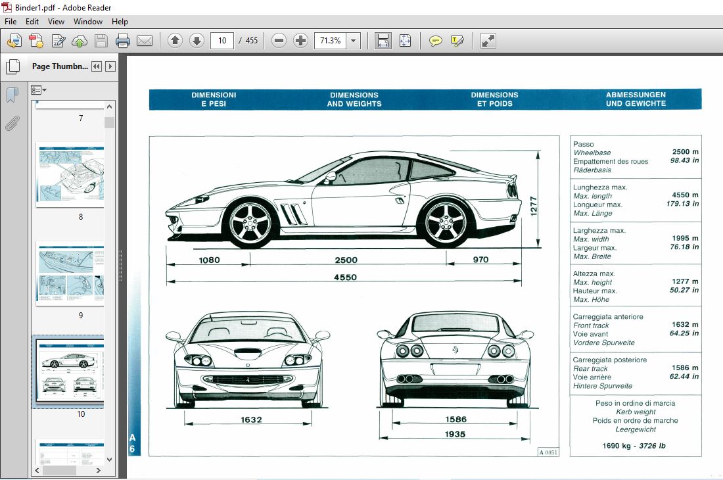Click the total page count '455'
Image resolution: width=723 pixels, height=480 pixels.
[251, 41]
